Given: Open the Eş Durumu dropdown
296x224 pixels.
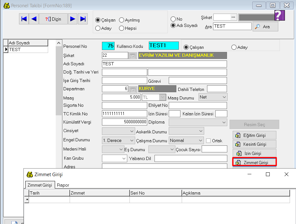Looking at the screenshot, I should (x=161, y=150).
